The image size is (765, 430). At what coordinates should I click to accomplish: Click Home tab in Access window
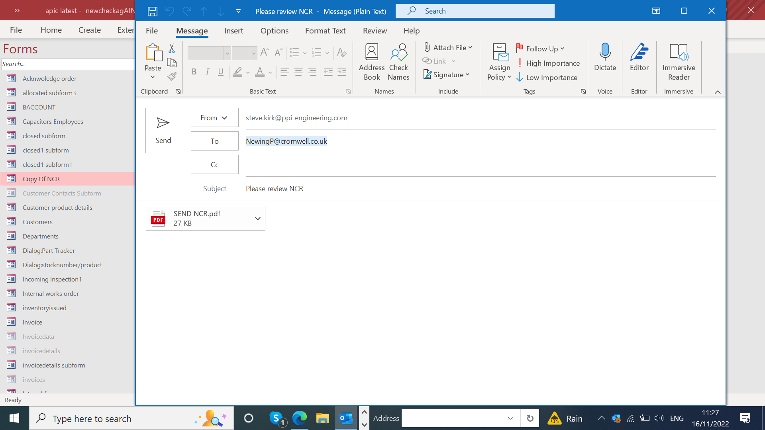tap(51, 30)
